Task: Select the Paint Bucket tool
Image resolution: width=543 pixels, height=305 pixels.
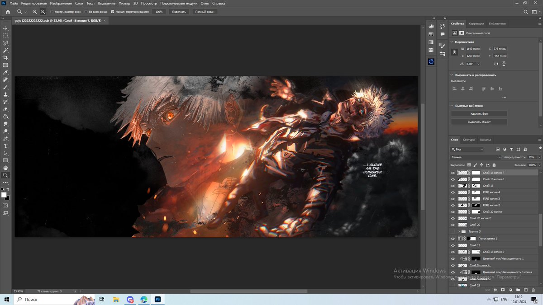Action: pyautogui.click(x=5, y=116)
